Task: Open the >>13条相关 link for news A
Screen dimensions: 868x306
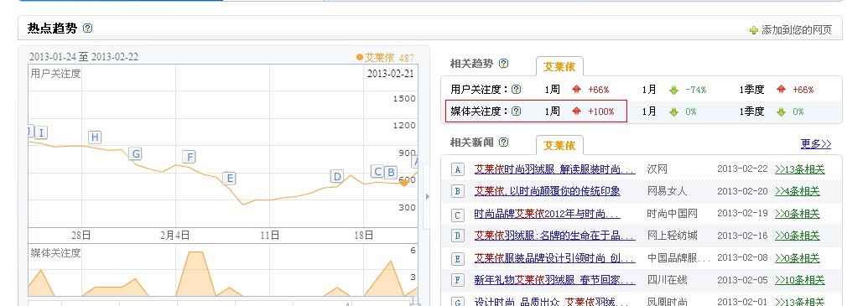Action: (x=800, y=169)
